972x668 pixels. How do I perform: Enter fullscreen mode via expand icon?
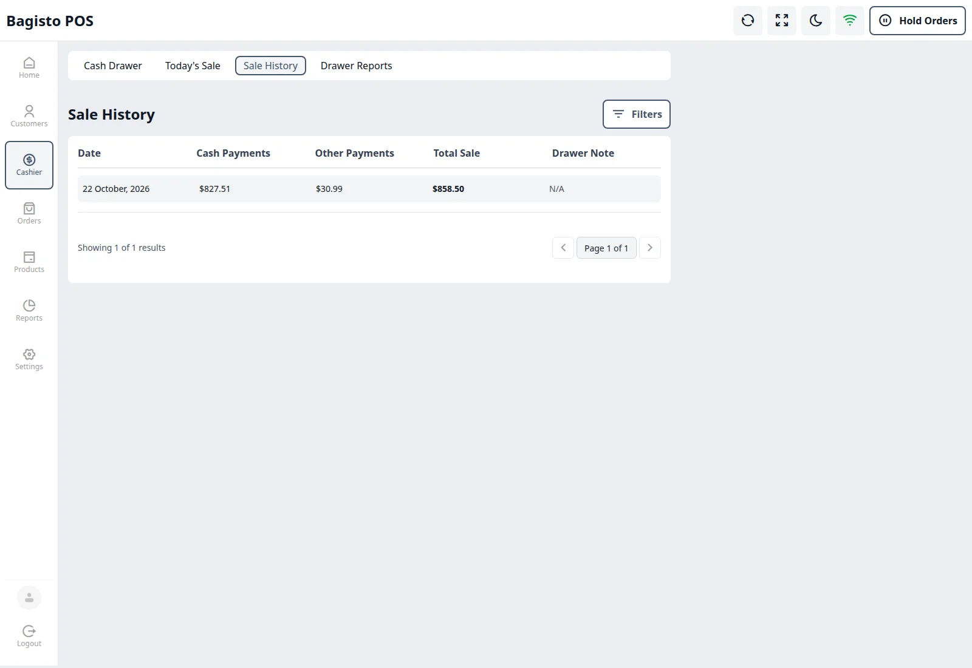(x=782, y=21)
